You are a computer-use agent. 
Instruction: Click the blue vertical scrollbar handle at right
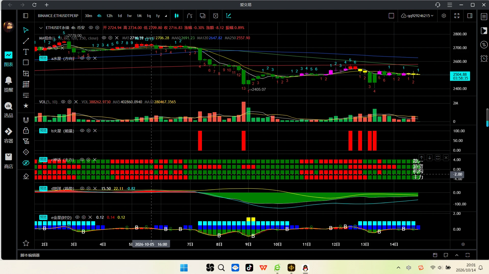pyautogui.click(x=487, y=118)
